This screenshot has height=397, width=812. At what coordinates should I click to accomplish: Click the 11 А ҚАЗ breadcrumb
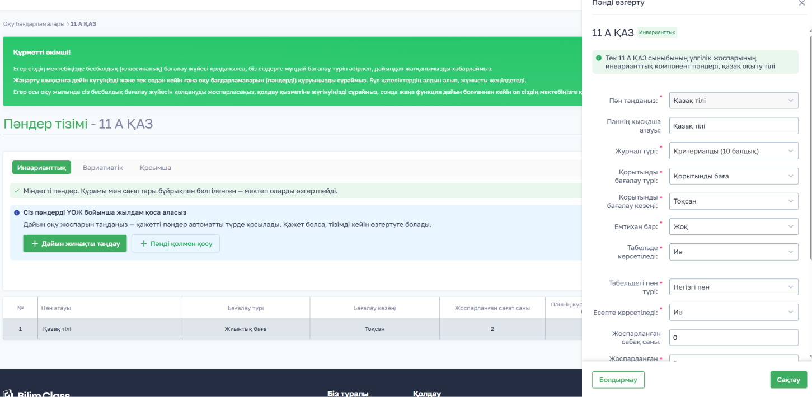pos(83,24)
